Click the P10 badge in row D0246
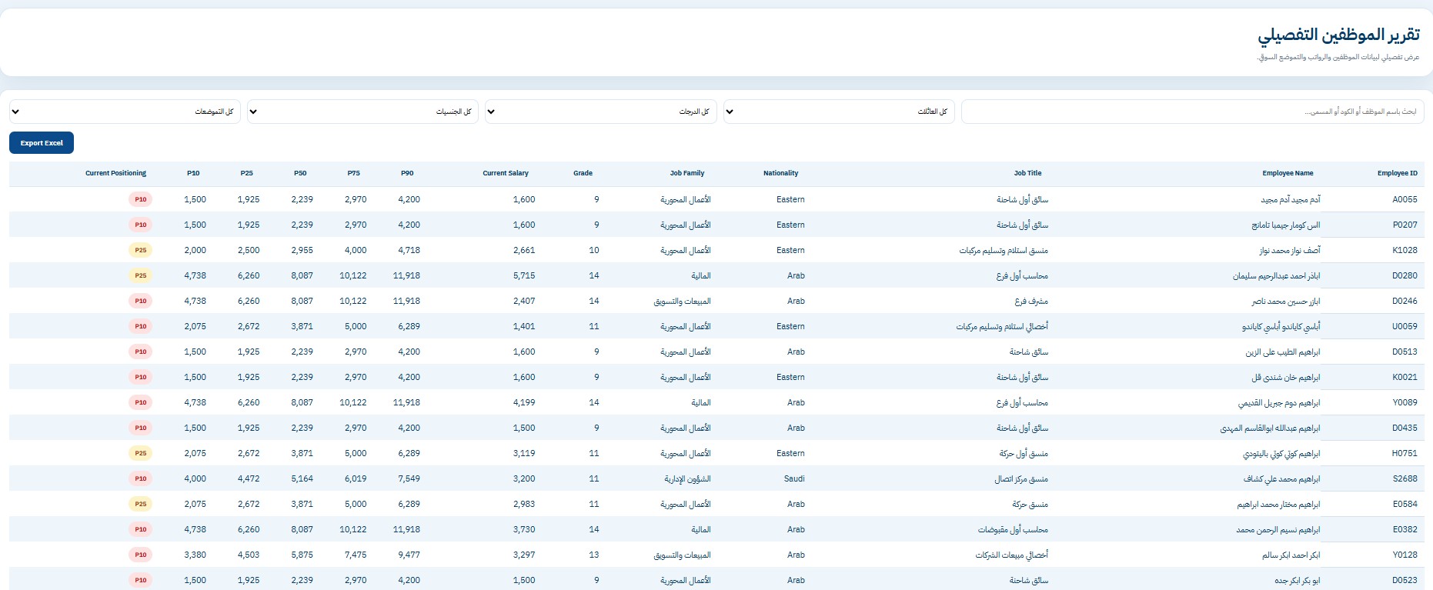This screenshot has width=1433, height=590. click(x=140, y=301)
